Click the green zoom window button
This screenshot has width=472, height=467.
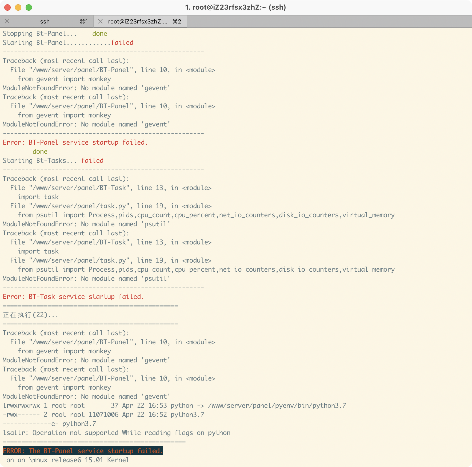(29, 7)
